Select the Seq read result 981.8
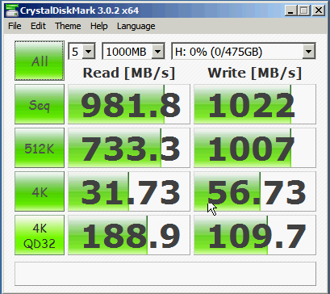The image size is (330, 294). click(x=129, y=104)
